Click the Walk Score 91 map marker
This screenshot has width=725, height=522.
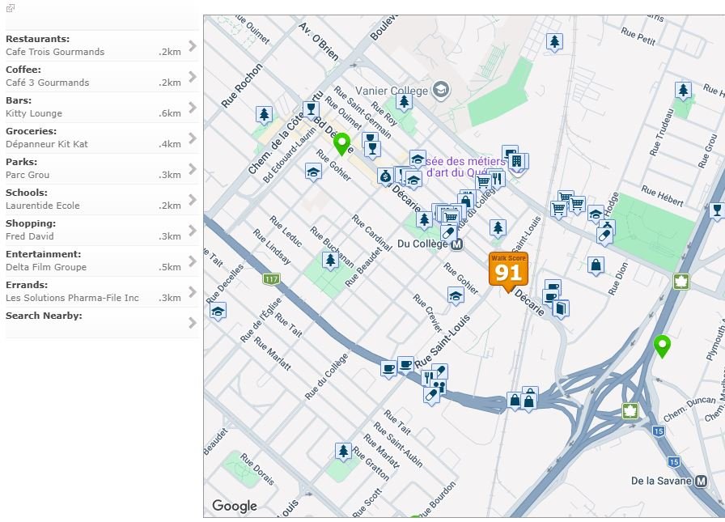[508, 271]
